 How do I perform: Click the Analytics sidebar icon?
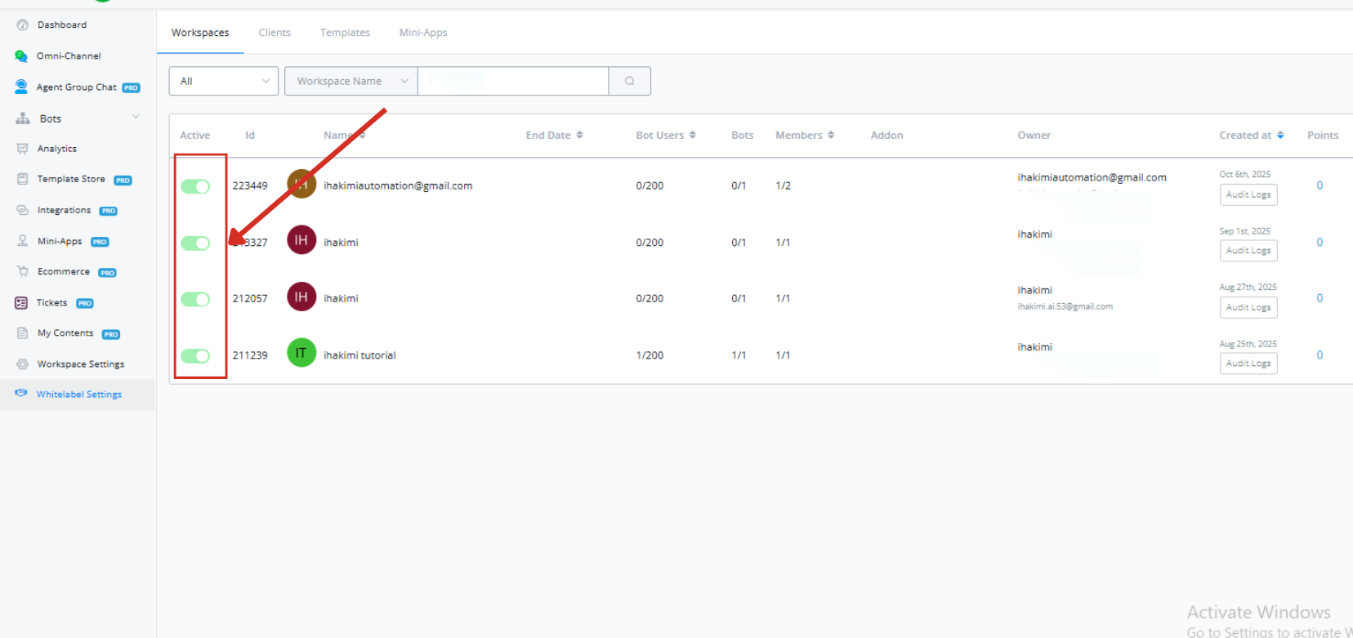tap(22, 149)
